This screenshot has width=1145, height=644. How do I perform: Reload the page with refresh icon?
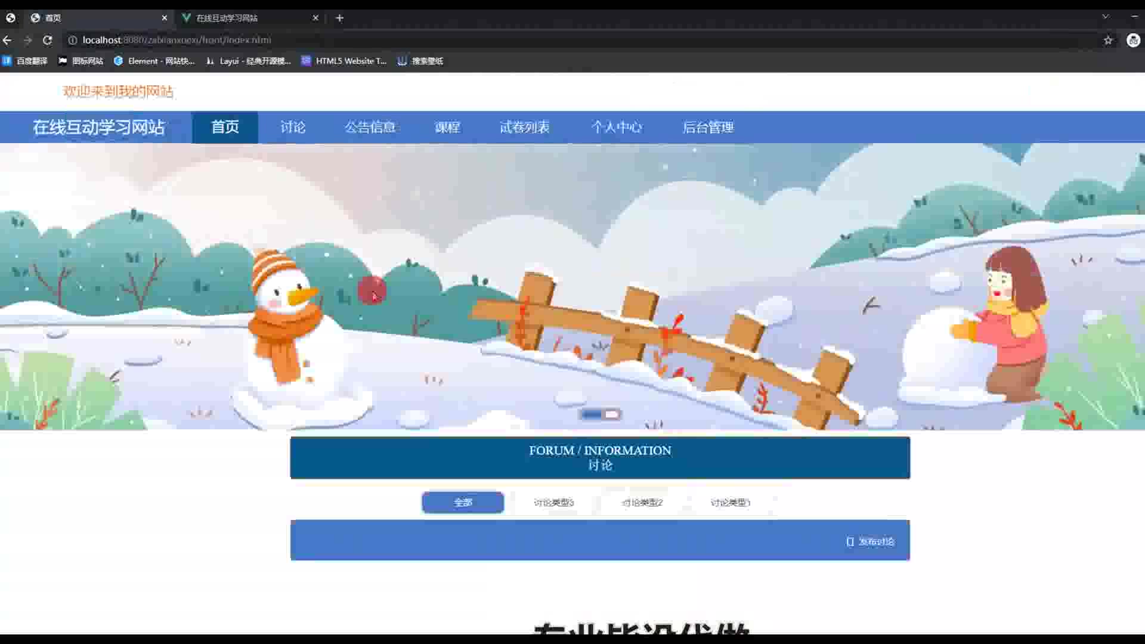[47, 40]
